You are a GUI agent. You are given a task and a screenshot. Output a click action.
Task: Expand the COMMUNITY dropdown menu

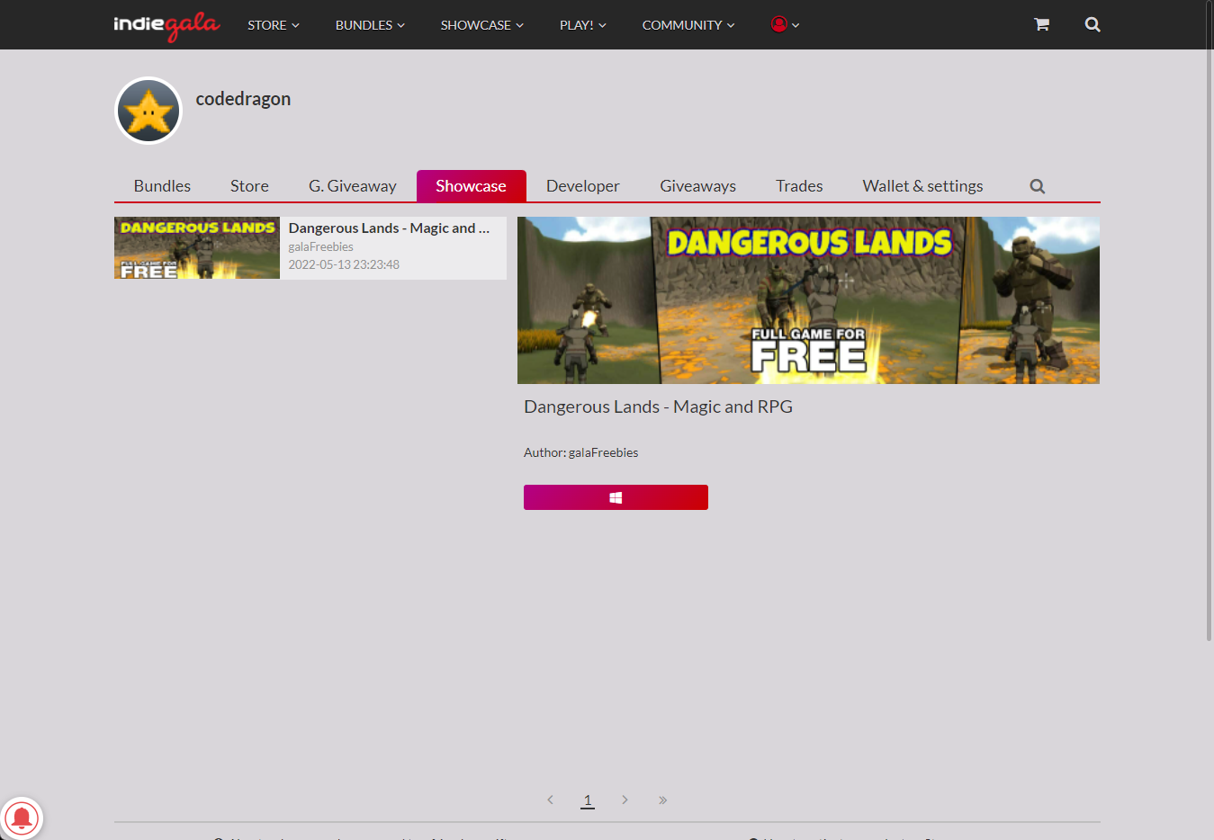[688, 25]
